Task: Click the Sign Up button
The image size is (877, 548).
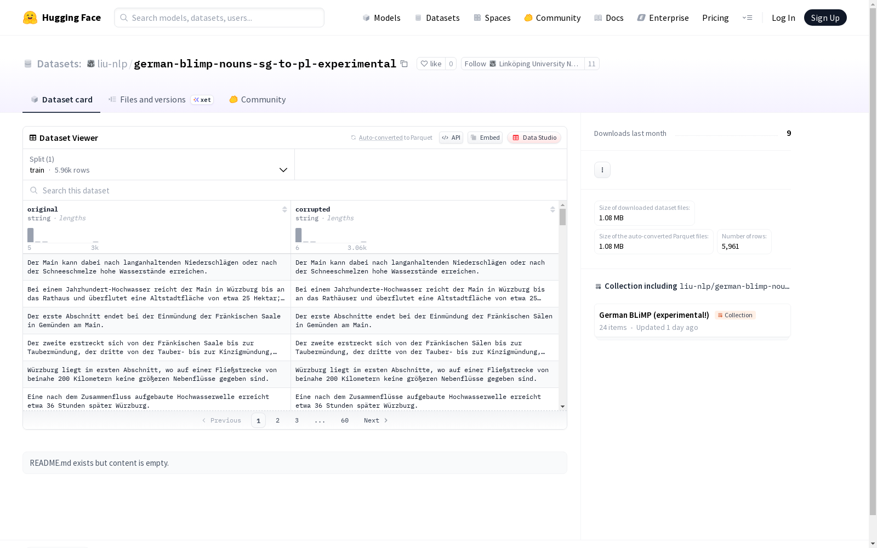Action: [x=825, y=18]
